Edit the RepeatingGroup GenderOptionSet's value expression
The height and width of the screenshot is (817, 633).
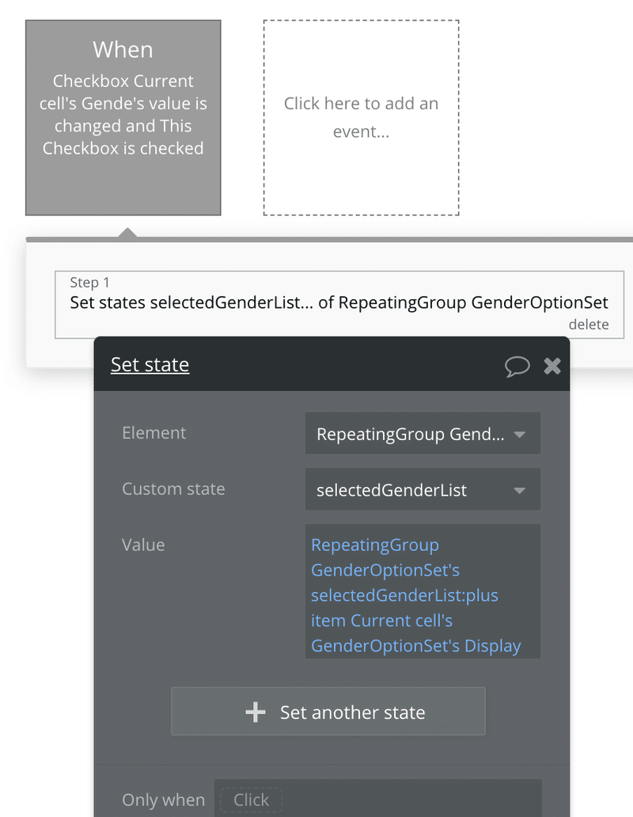pos(423,591)
